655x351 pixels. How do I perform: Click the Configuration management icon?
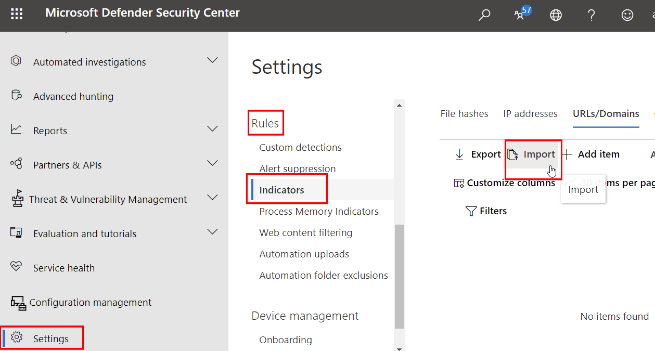point(18,303)
